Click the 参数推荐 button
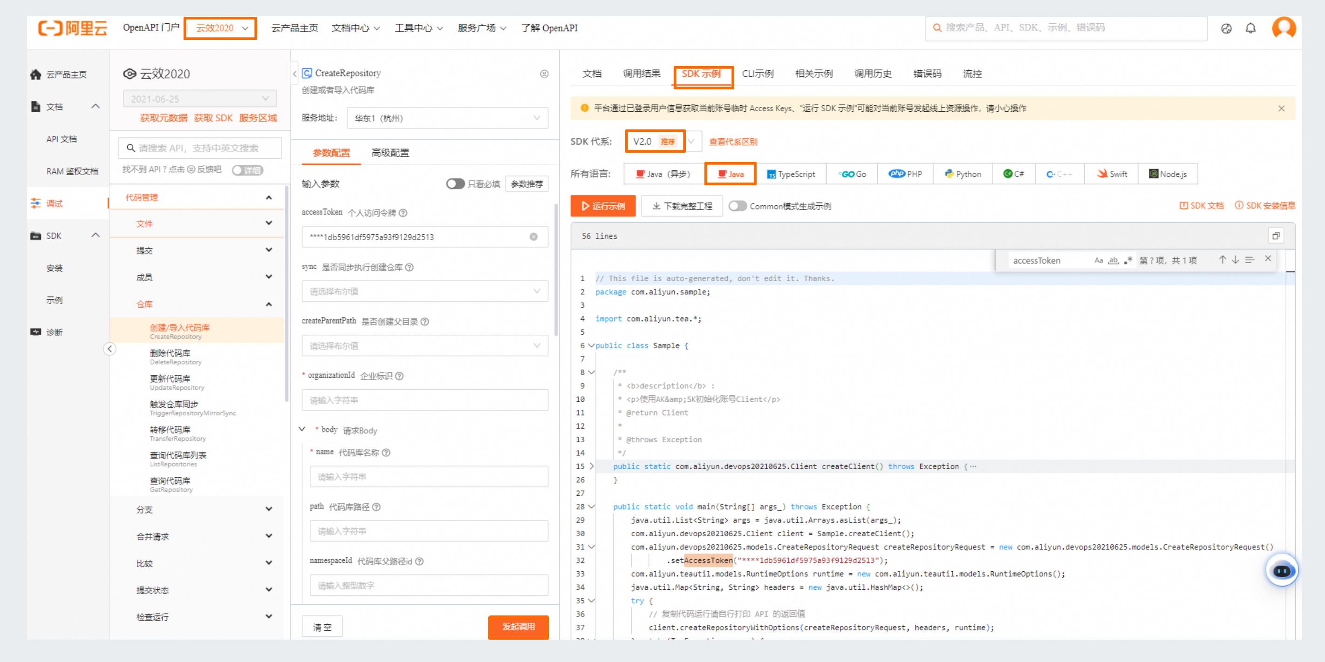This screenshot has height=662, width=1325. pyautogui.click(x=527, y=184)
